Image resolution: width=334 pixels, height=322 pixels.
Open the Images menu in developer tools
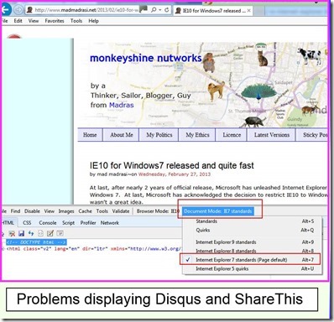66,211
